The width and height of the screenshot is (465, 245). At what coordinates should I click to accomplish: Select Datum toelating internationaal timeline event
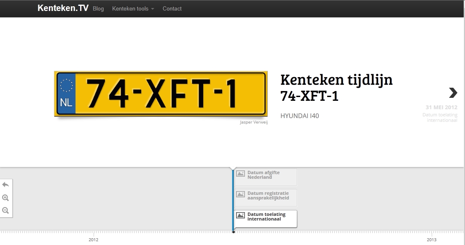[266, 218]
